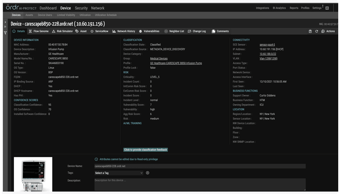
Task: Open the Actions menu
Action: 330,31
